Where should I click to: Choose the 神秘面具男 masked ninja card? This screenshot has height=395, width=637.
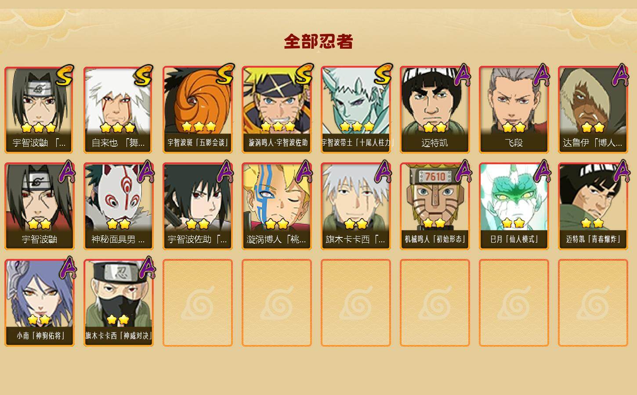click(119, 206)
